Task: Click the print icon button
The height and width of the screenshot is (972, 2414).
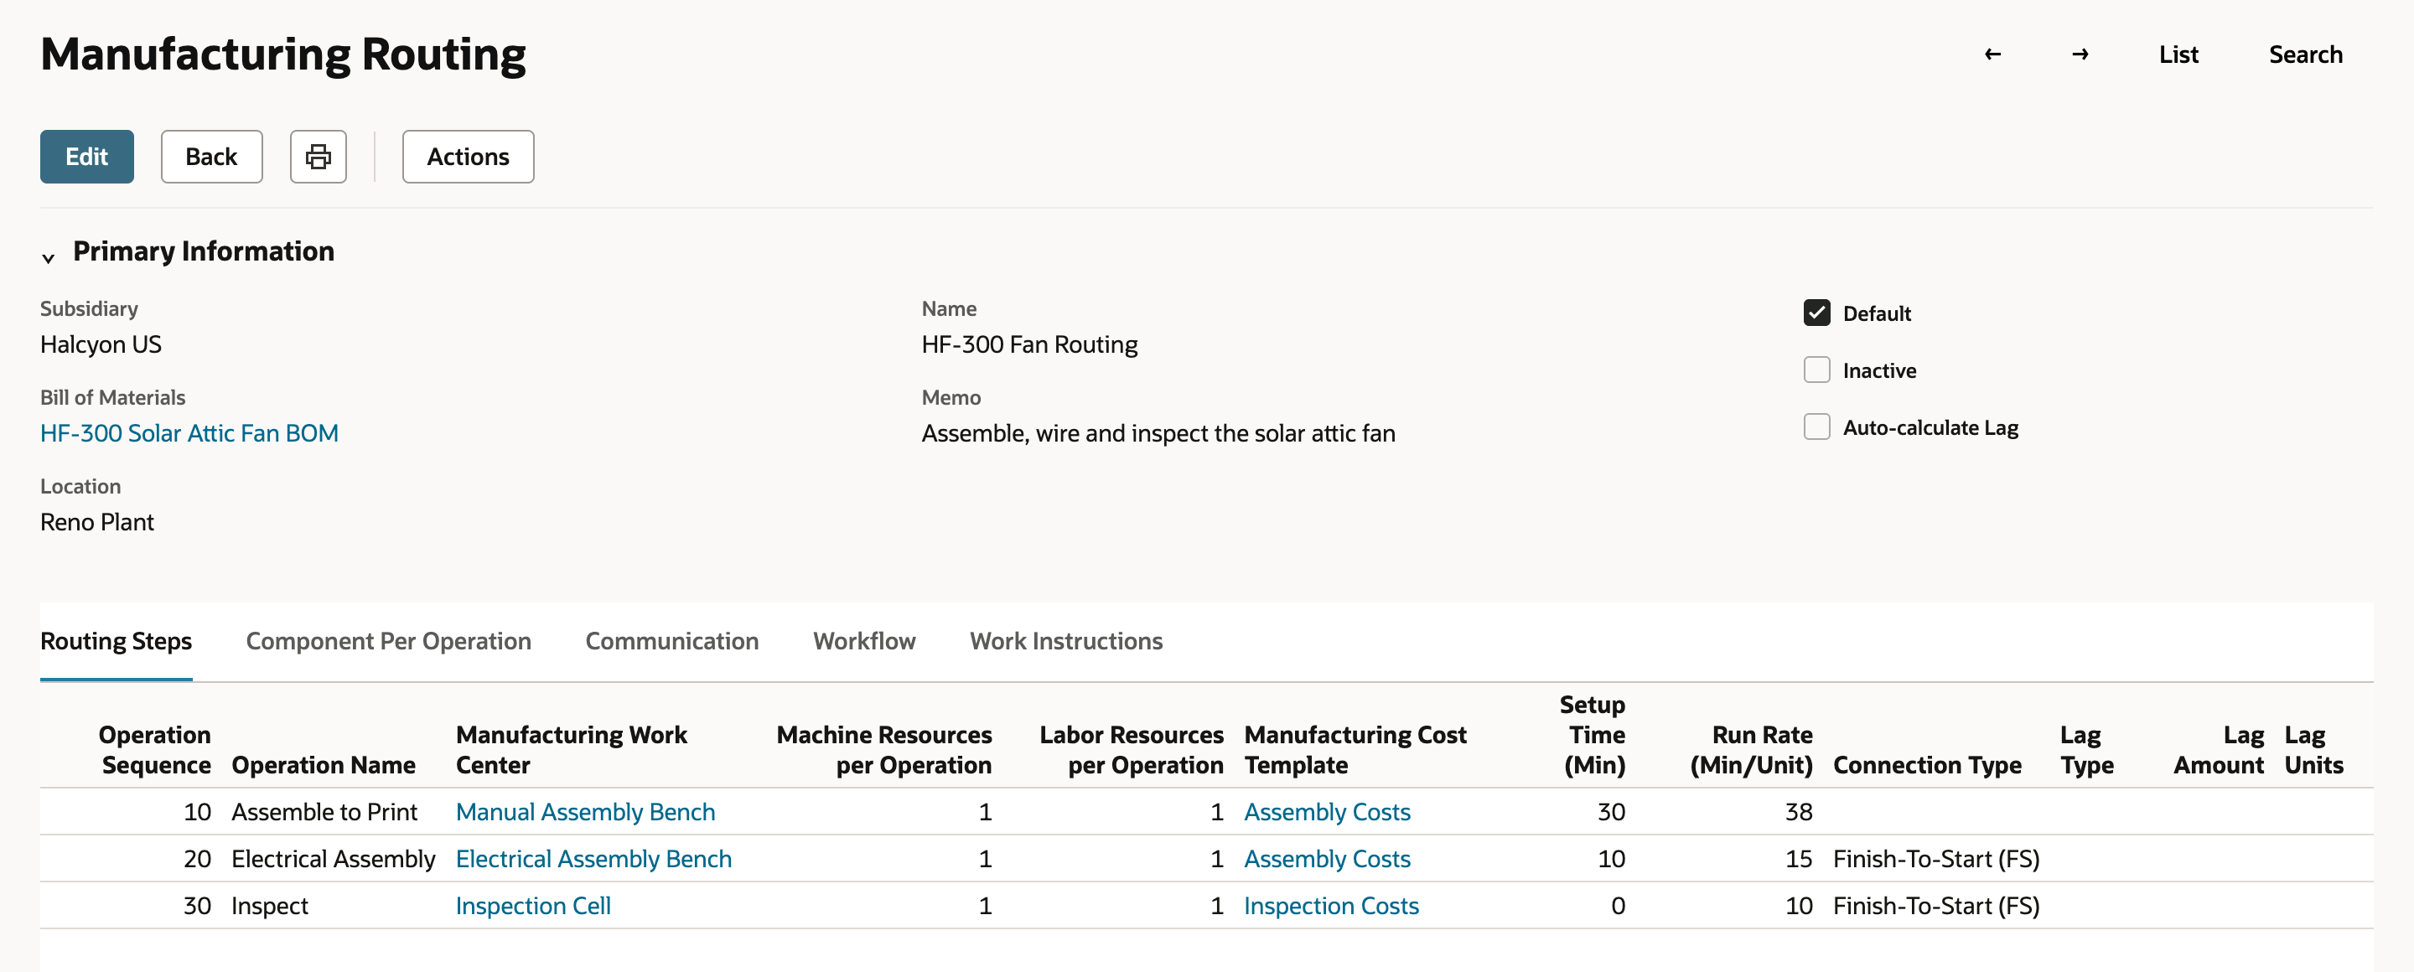Action: pos(319,157)
